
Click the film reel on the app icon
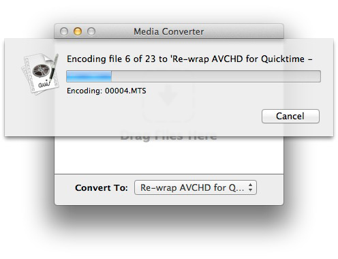point(41,70)
